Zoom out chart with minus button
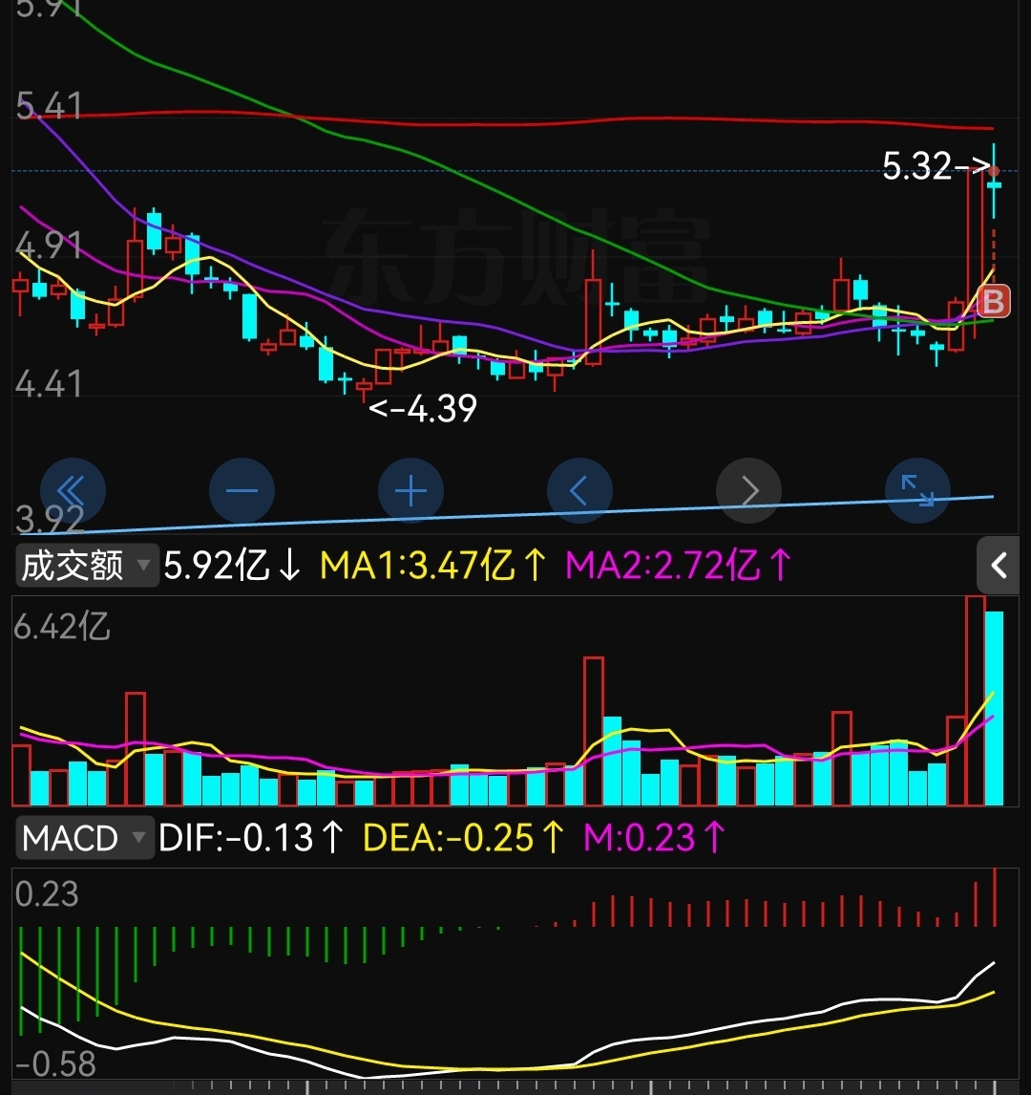 click(242, 491)
